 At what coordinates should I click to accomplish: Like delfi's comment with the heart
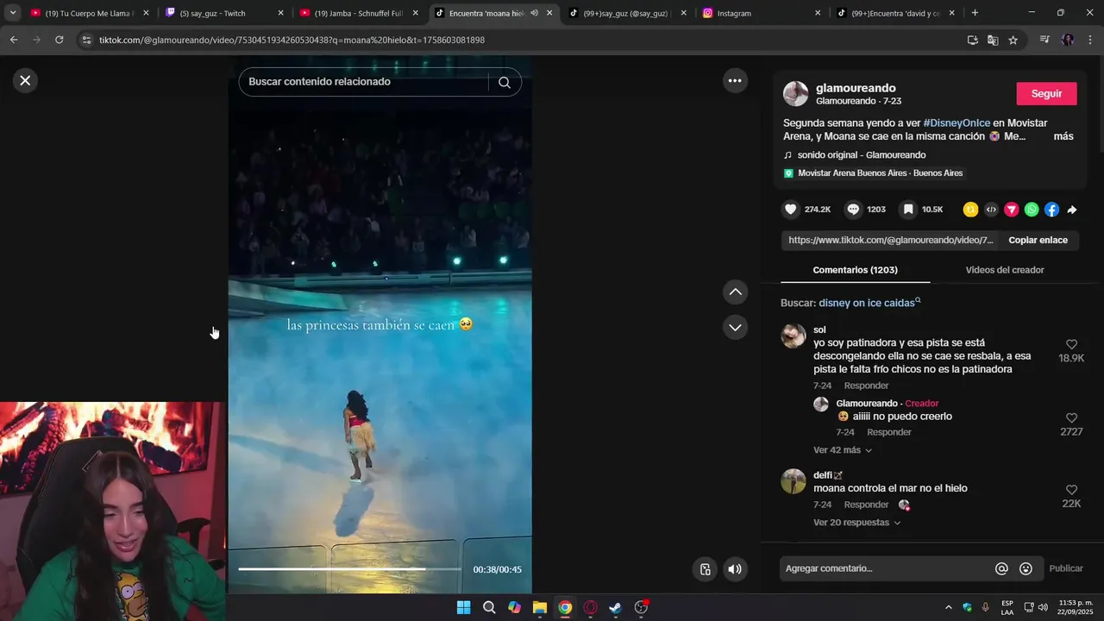[1071, 490]
